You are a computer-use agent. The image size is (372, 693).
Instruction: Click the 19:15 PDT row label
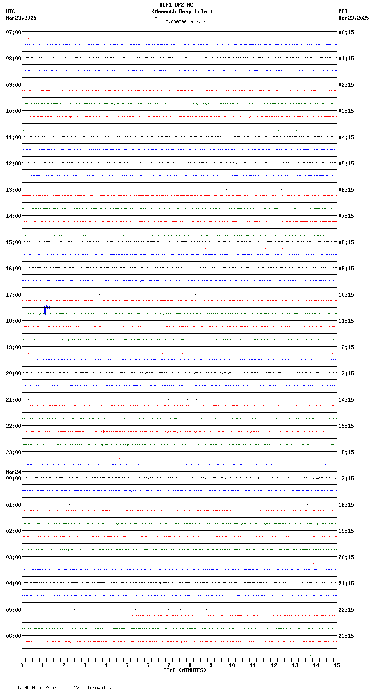346,531
